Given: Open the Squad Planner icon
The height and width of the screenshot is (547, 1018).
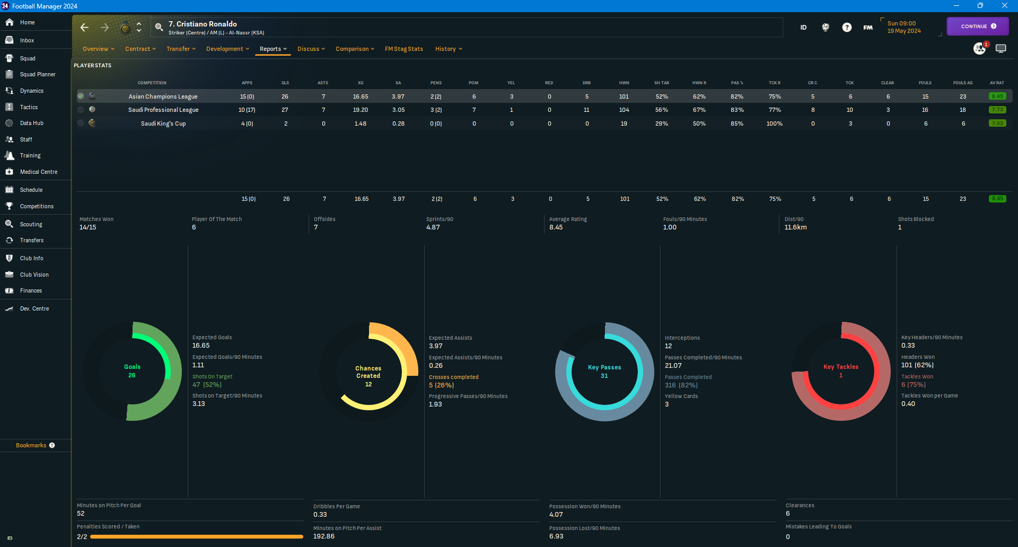Looking at the screenshot, I should pyautogui.click(x=9, y=74).
